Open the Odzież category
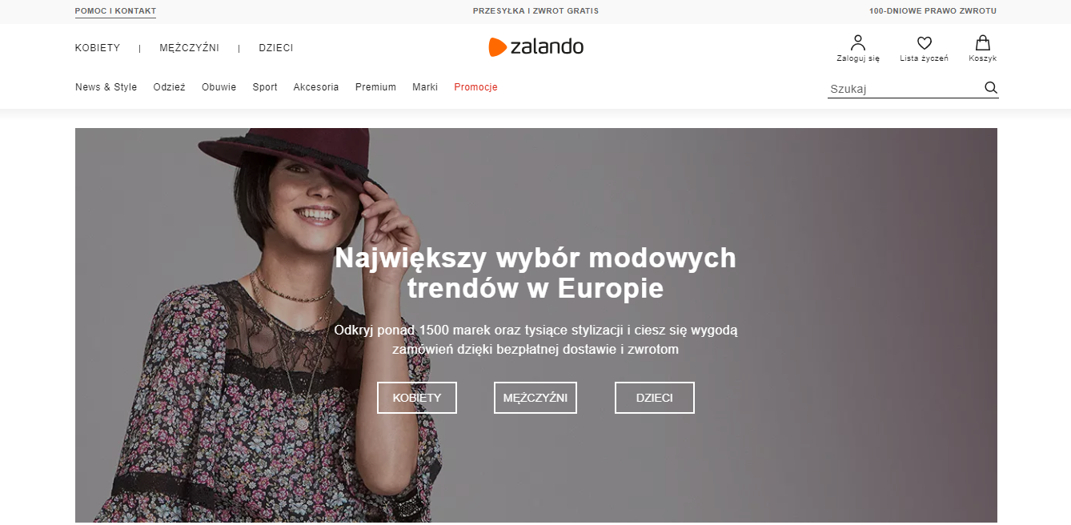 click(169, 87)
